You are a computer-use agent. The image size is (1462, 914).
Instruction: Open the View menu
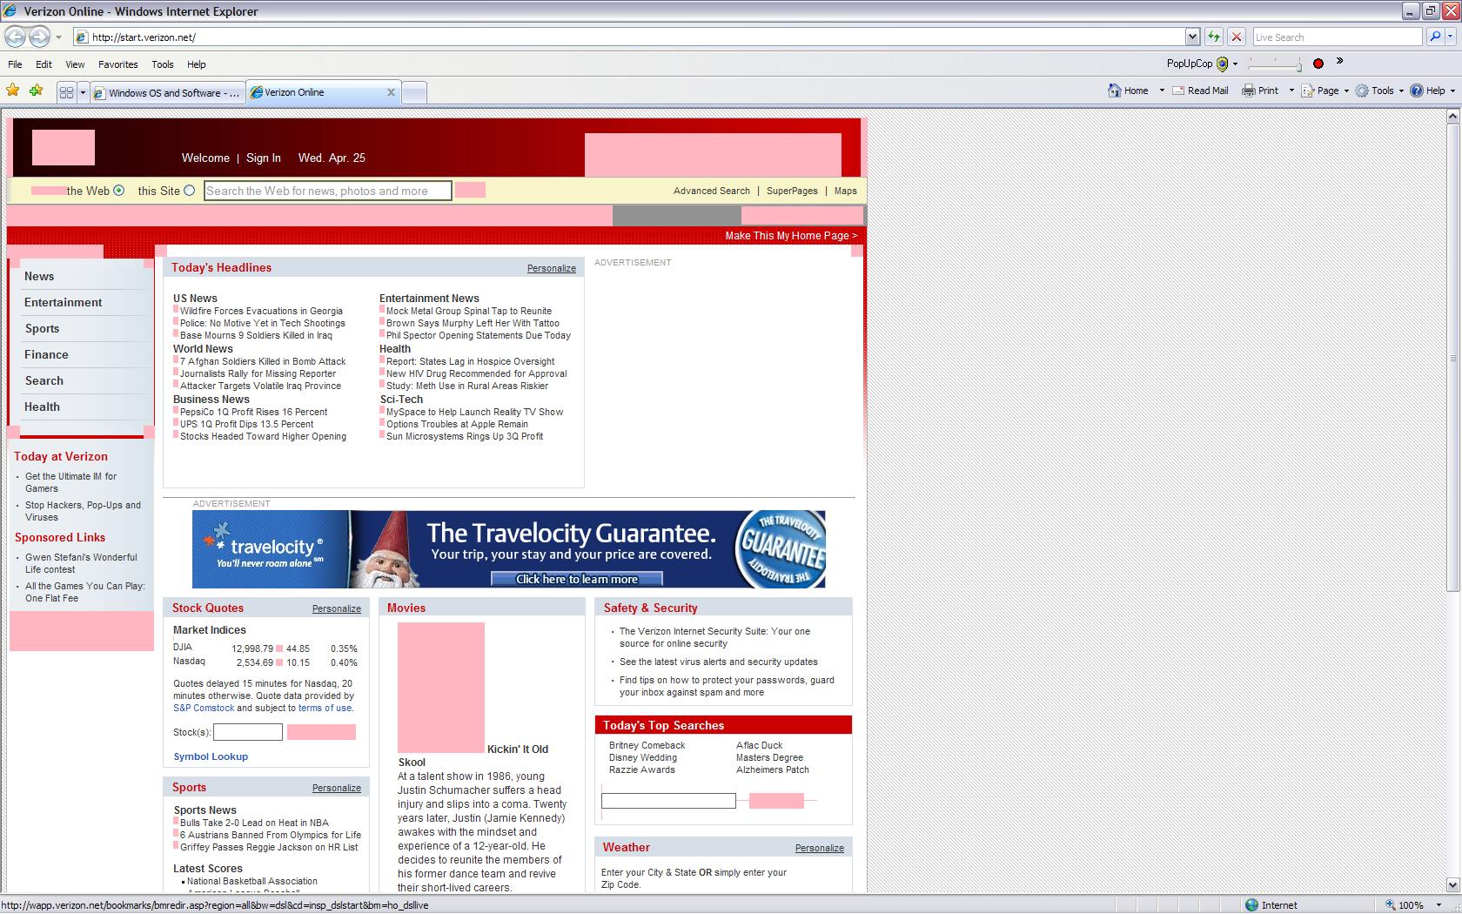(x=75, y=64)
